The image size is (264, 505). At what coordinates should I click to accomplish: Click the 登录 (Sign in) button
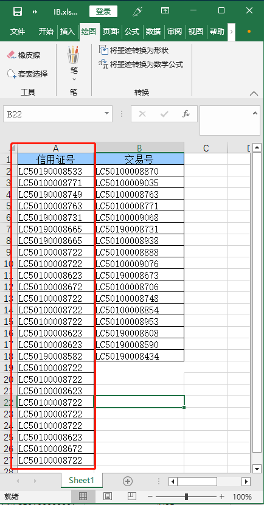(x=103, y=12)
